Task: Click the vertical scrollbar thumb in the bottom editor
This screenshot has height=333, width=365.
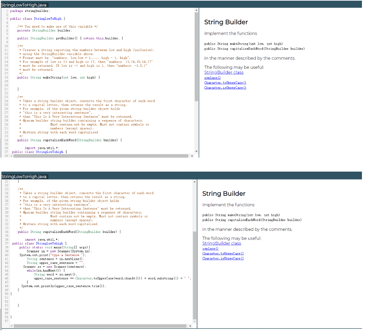Action: tap(195, 276)
